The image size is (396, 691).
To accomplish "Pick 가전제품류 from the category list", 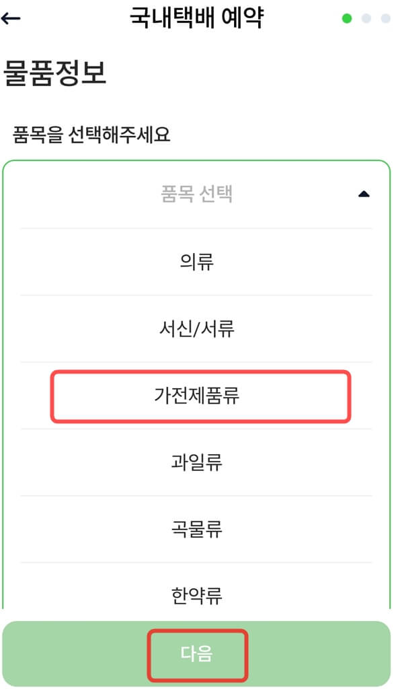I will [x=198, y=395].
